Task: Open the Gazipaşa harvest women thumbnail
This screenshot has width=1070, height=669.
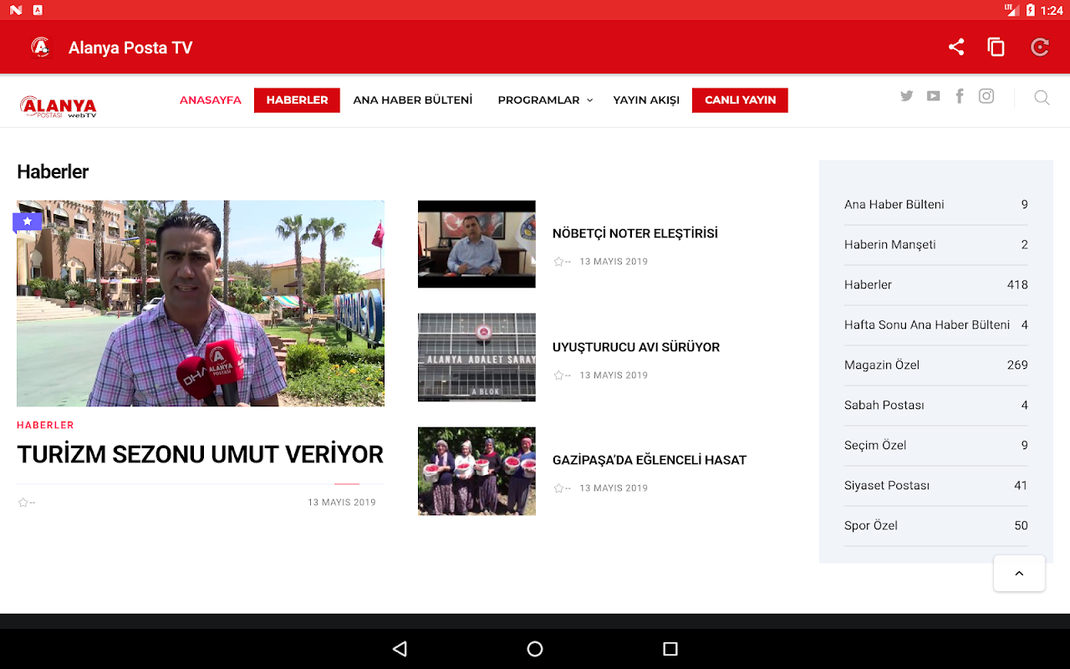Action: 476,471
